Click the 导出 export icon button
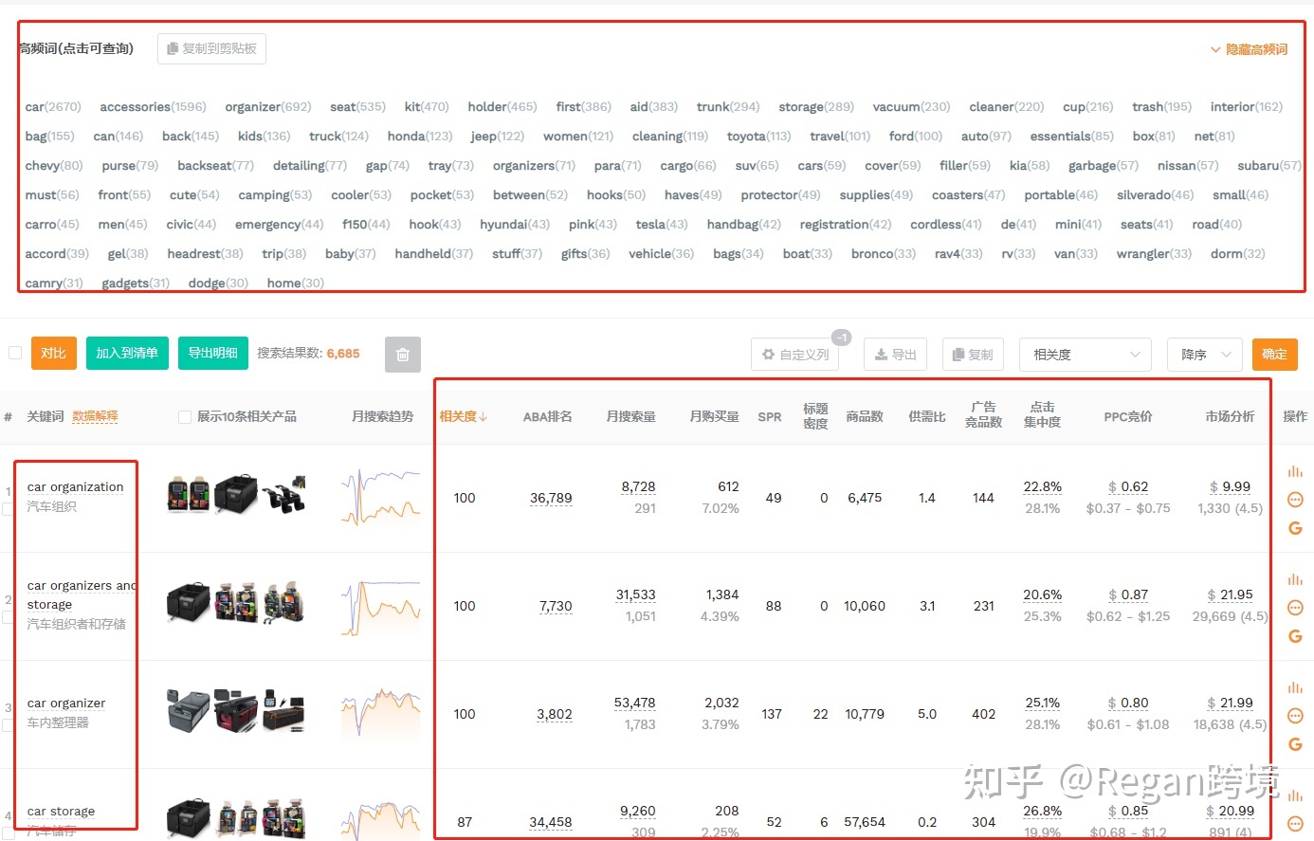This screenshot has height=841, width=1314. [x=894, y=354]
